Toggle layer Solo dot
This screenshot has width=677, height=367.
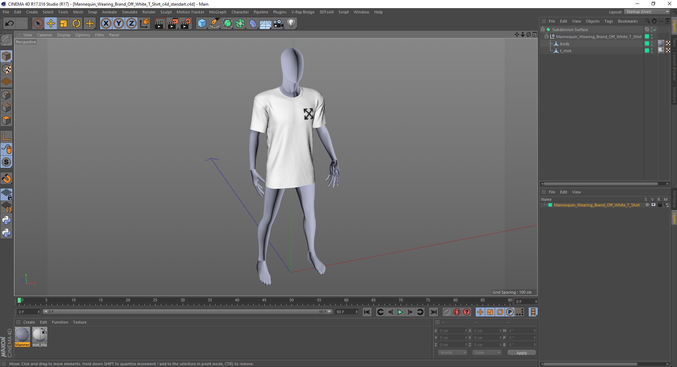click(x=647, y=205)
